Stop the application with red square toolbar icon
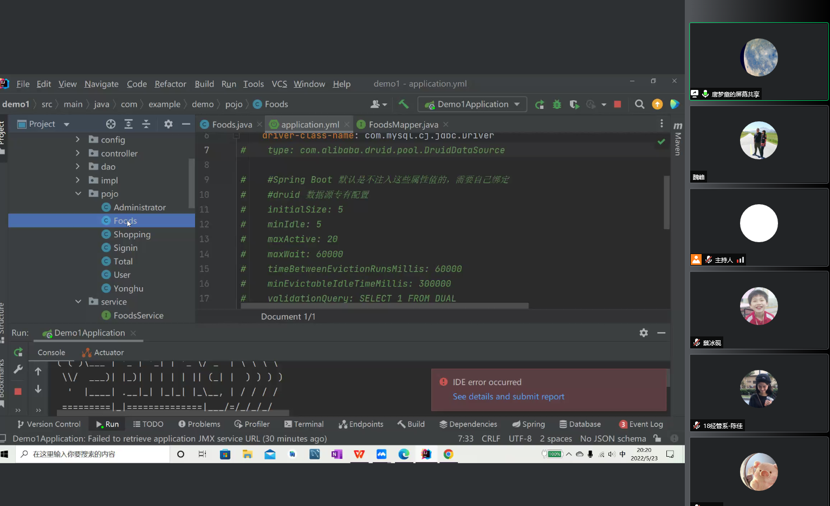Image resolution: width=830 pixels, height=506 pixels. pos(618,104)
